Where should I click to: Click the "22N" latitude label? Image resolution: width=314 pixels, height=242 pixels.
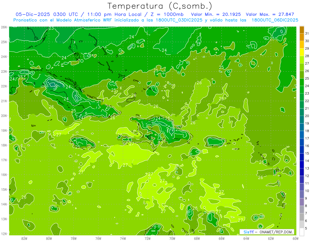point(4,86)
